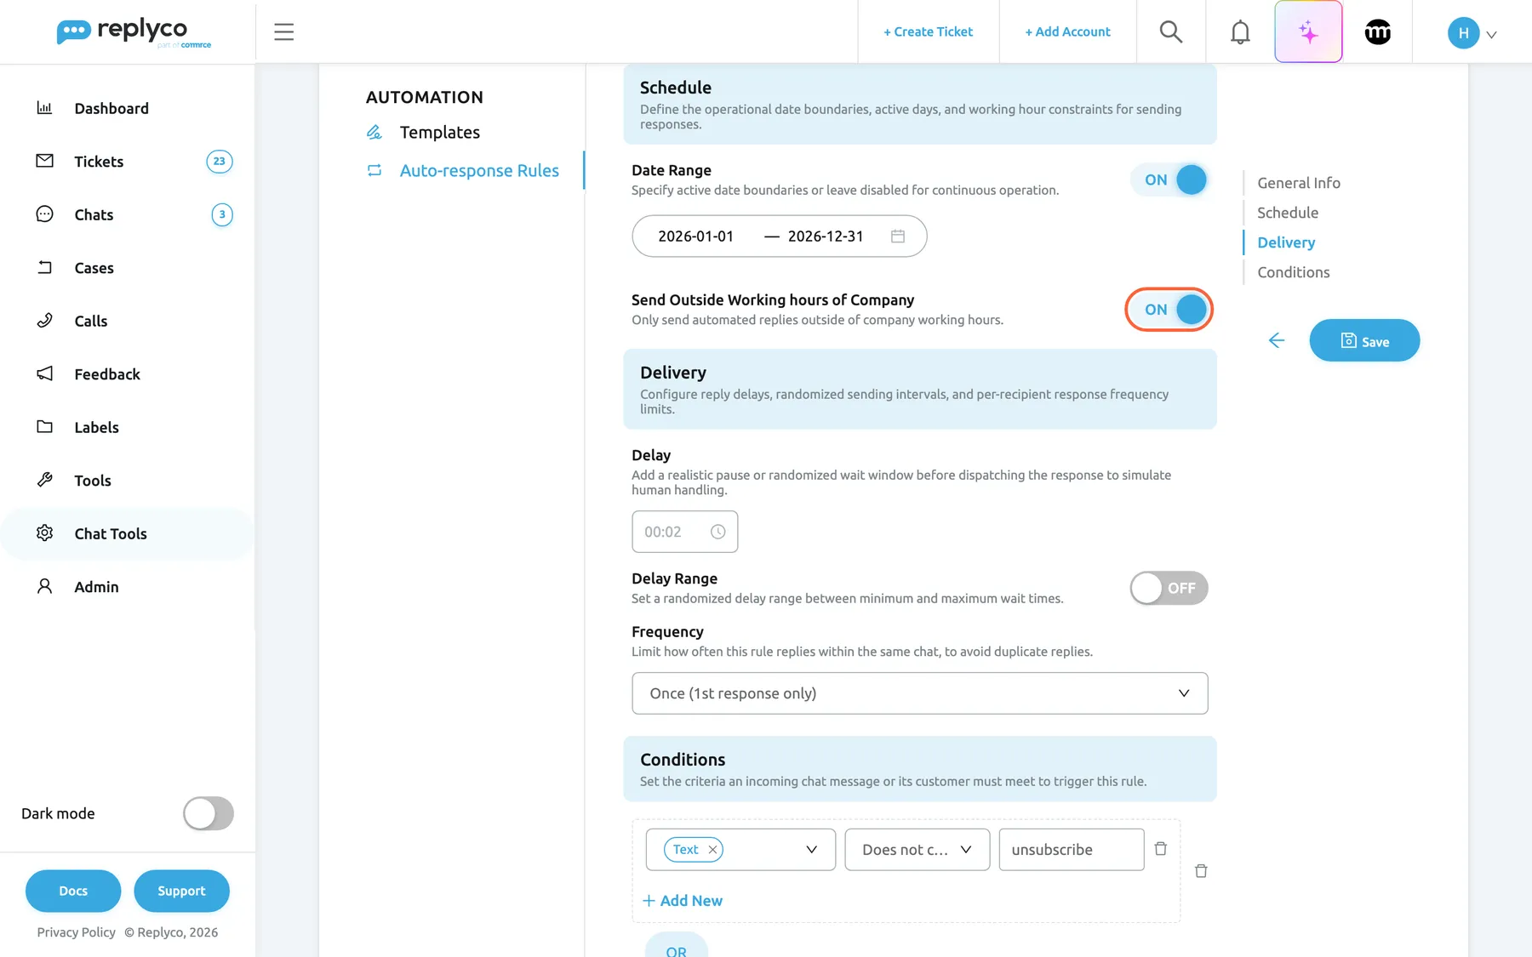1532x957 pixels.
Task: Click the Labels folder icon
Action: coord(44,427)
